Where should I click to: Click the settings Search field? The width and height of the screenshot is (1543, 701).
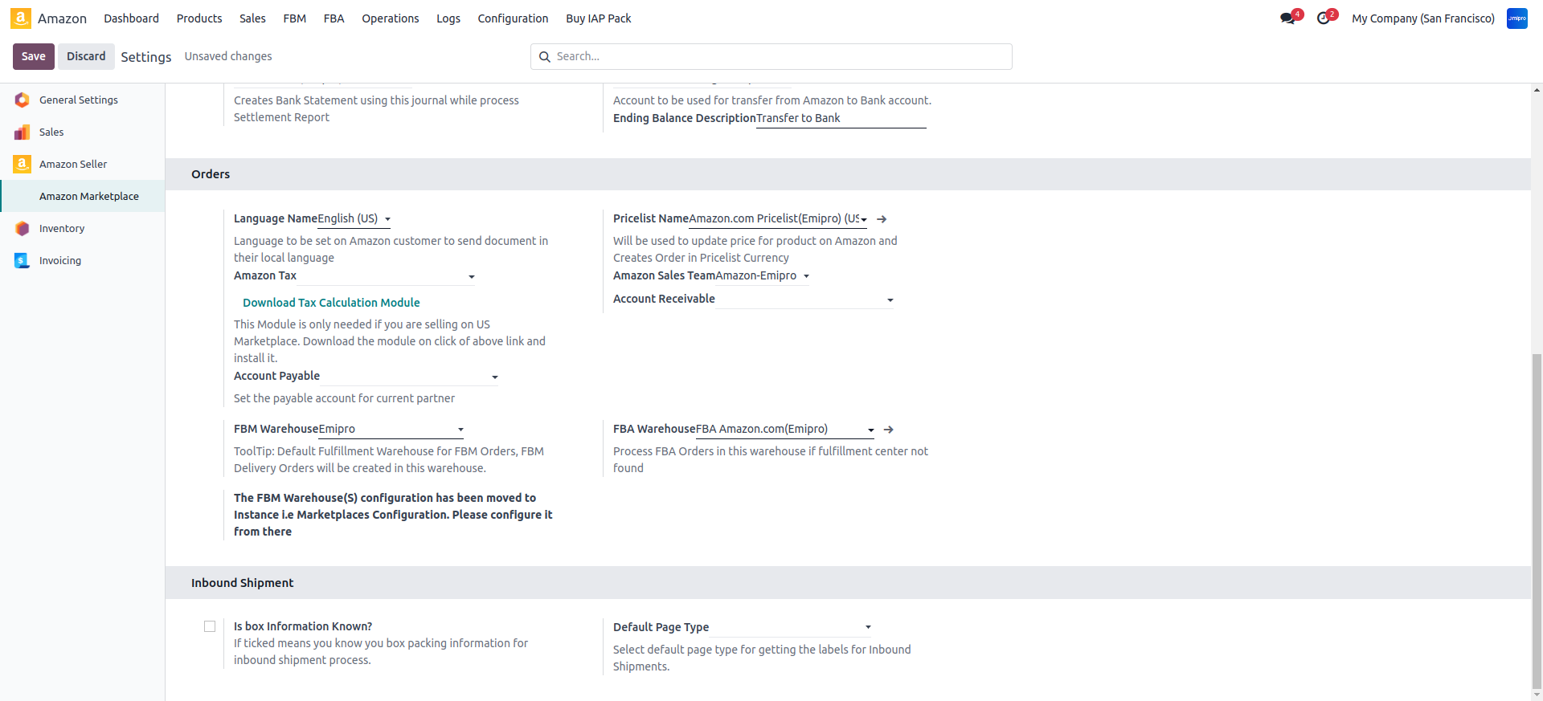[771, 56]
